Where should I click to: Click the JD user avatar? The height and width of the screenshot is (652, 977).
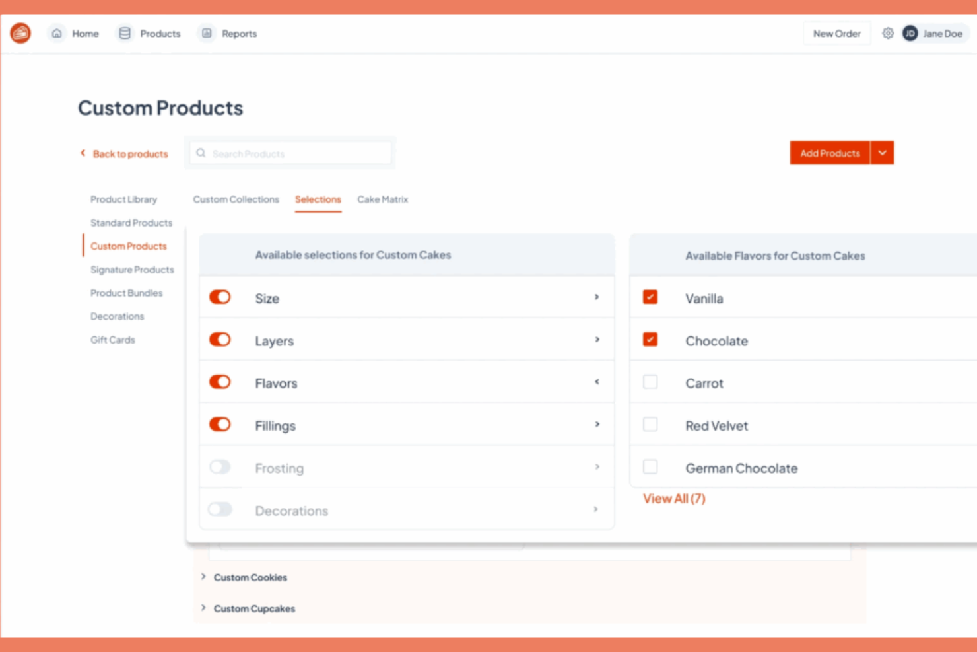(x=910, y=33)
